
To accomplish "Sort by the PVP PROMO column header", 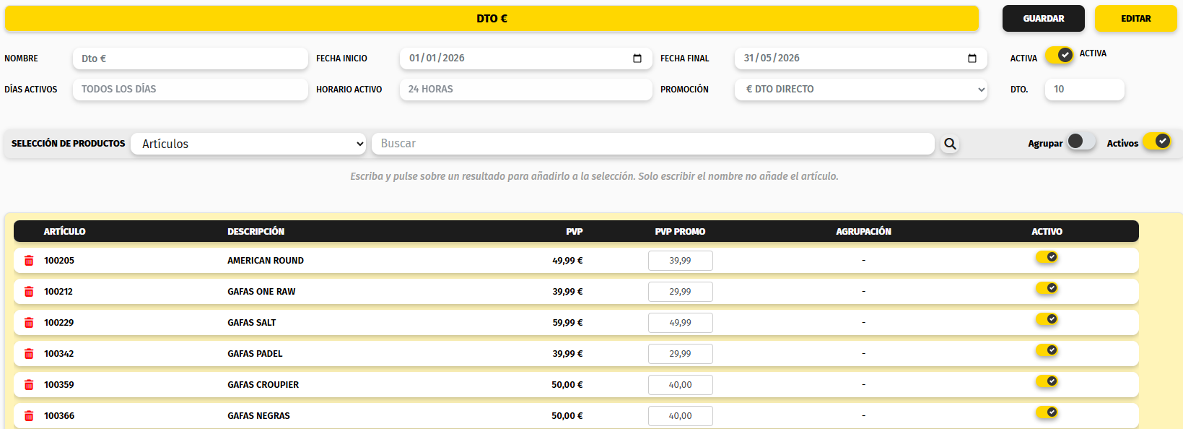I will (680, 232).
